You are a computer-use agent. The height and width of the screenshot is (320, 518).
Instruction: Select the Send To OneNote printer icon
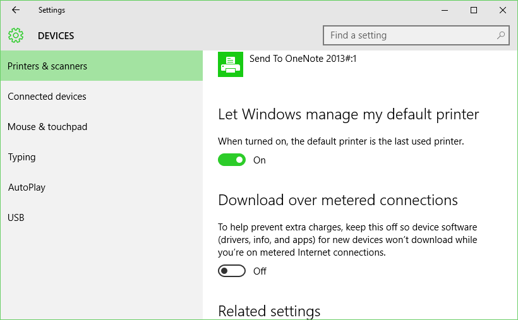coord(231,64)
